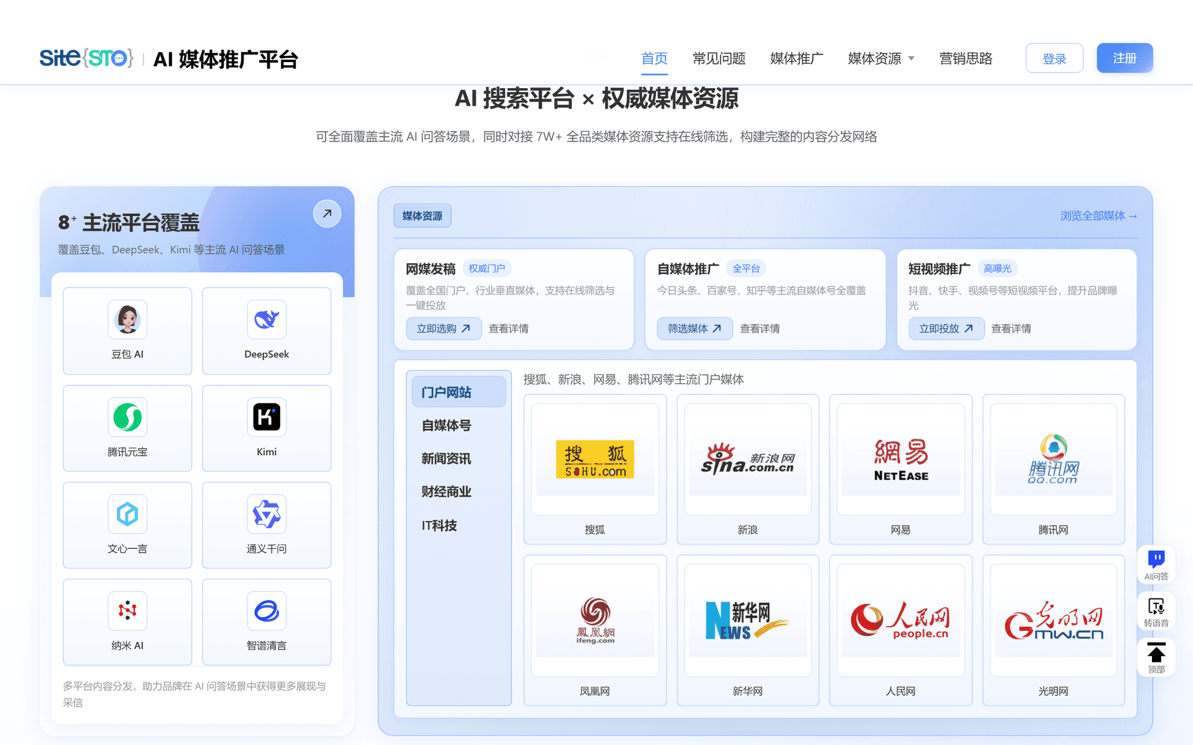Select the 智谱清言 platform icon

click(267, 611)
